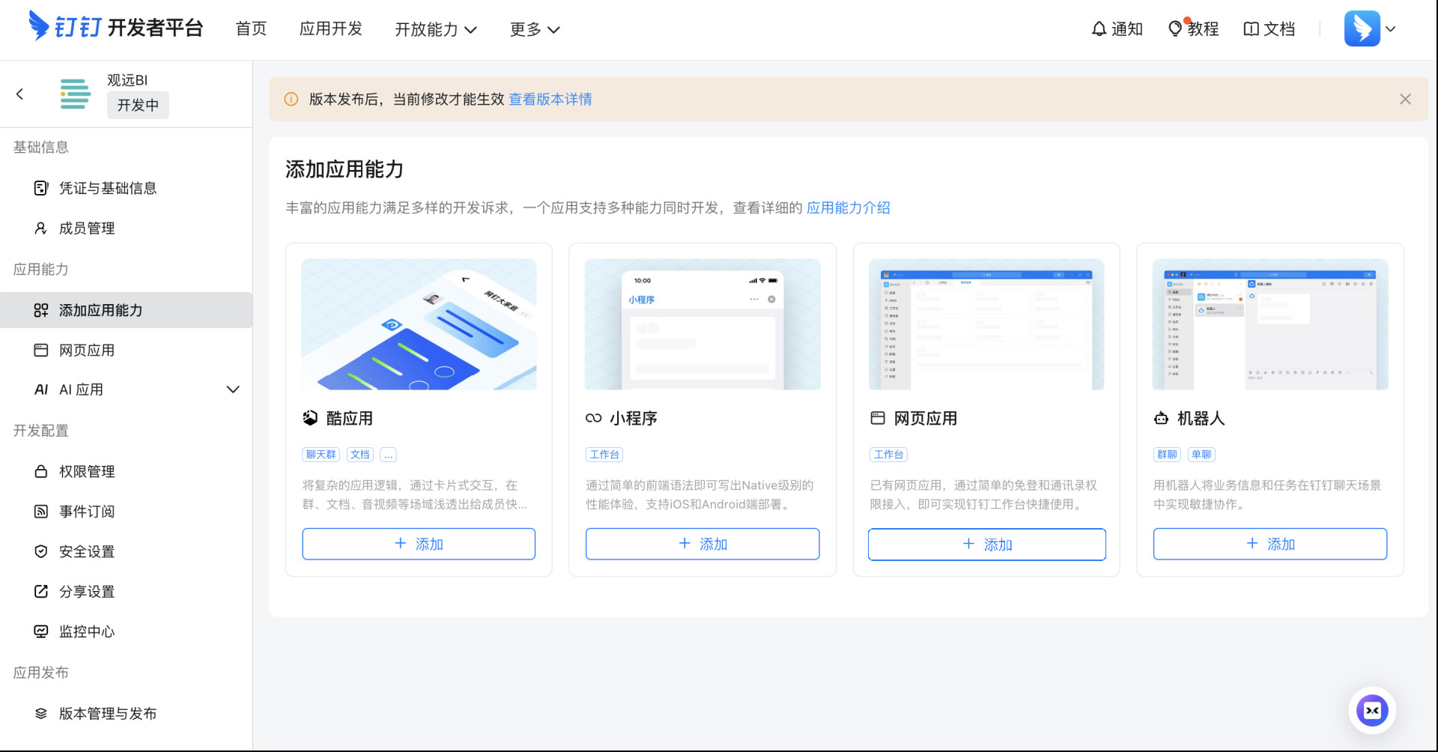This screenshot has height=752, width=1438.
Task: Open the user avatar account dropdown
Action: (1370, 29)
